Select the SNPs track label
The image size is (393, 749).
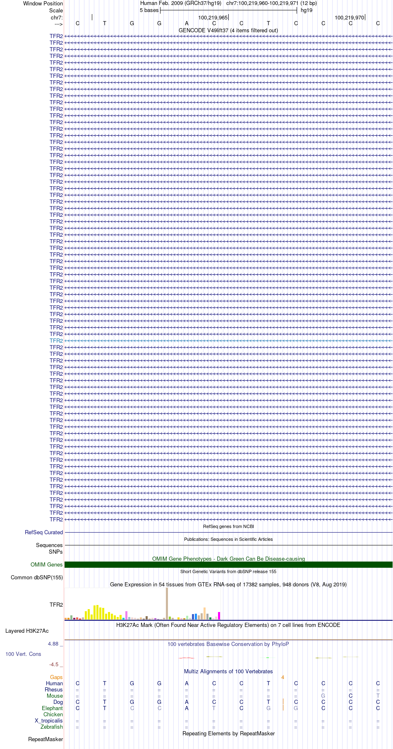point(55,552)
